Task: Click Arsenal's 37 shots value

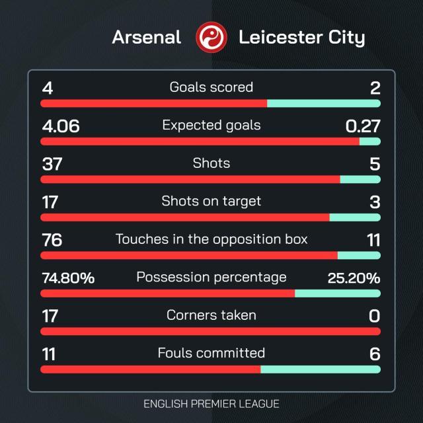Action: point(52,164)
